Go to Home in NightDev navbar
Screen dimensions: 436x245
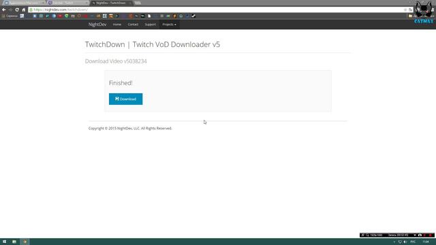(x=116, y=24)
